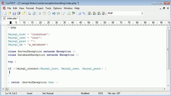
Task: Click the 'Insert' status bar entry
Action: (30, 93)
